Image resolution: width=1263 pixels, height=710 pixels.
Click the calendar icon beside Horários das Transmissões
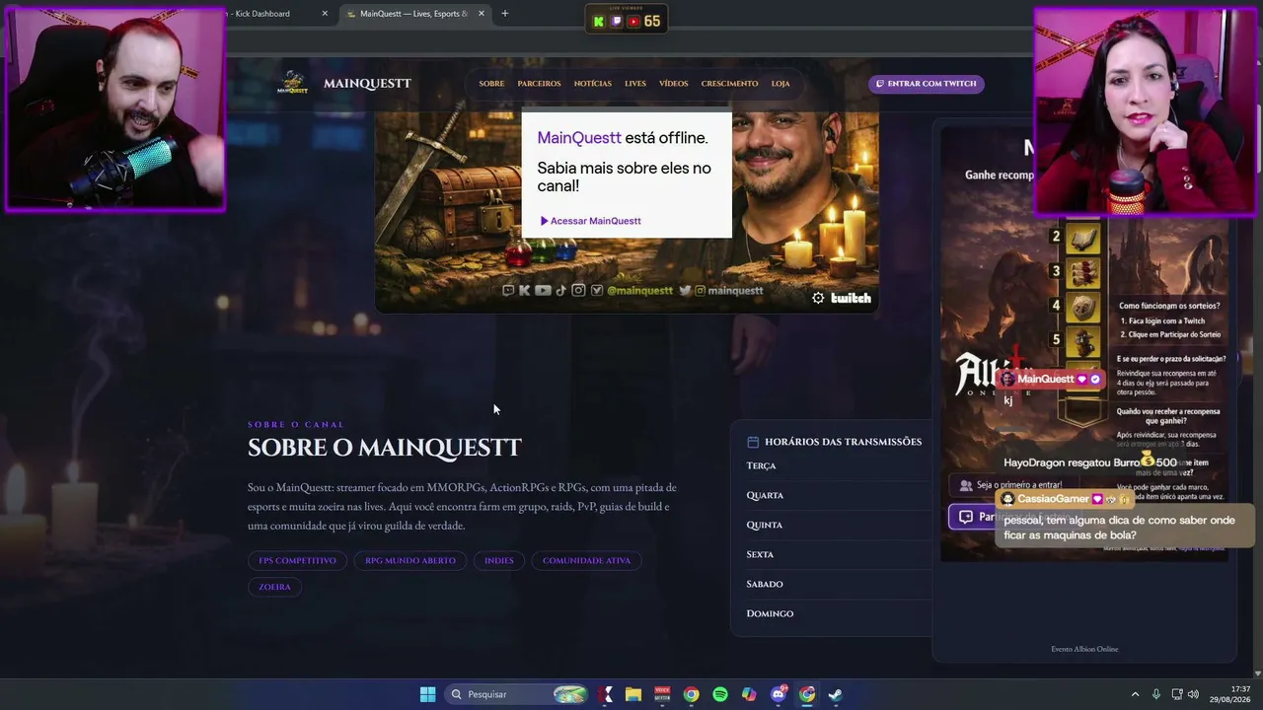(753, 442)
